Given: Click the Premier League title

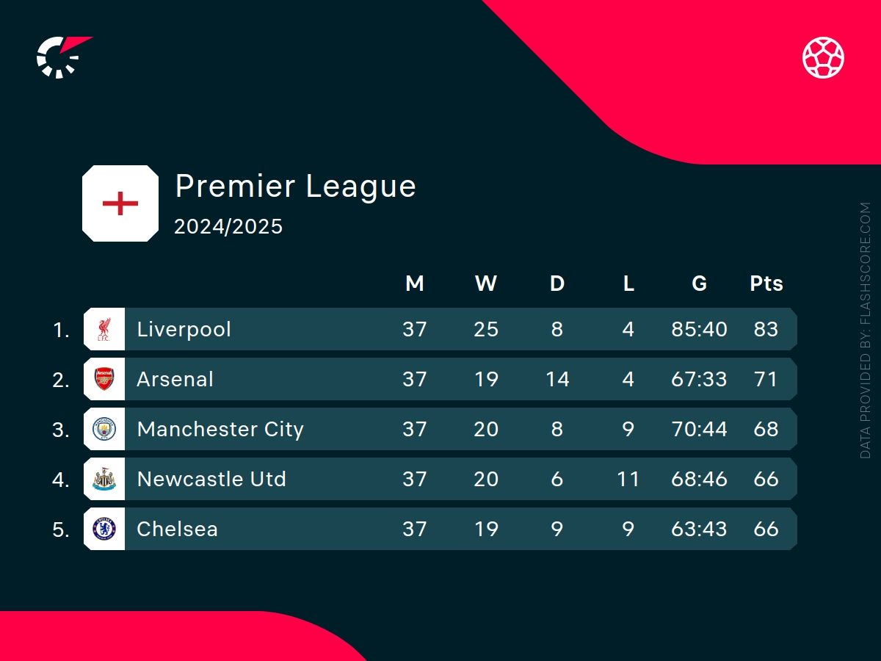Looking at the screenshot, I should click(295, 187).
